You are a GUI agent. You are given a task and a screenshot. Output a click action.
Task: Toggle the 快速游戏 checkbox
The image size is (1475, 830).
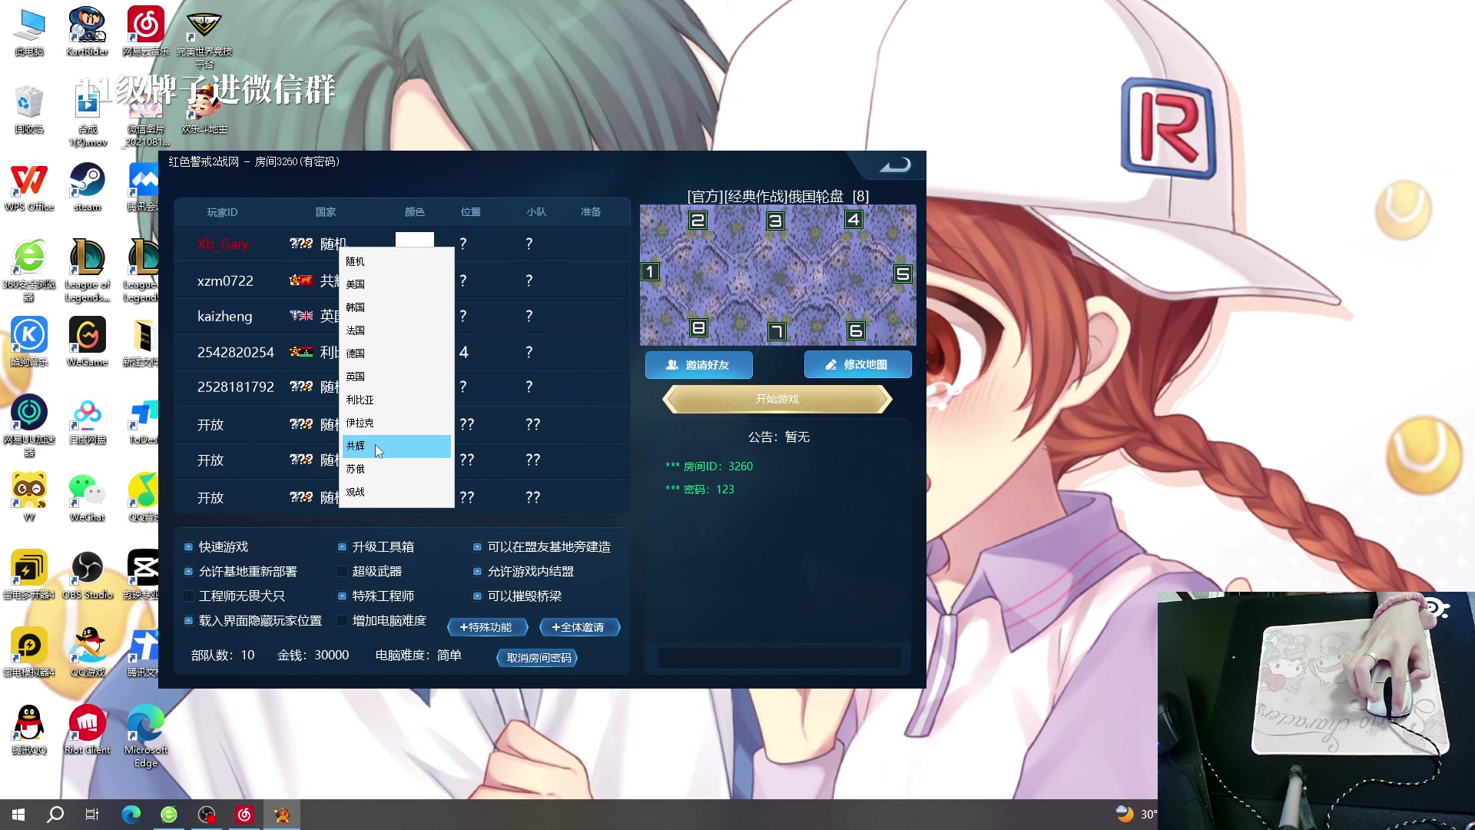tap(188, 547)
